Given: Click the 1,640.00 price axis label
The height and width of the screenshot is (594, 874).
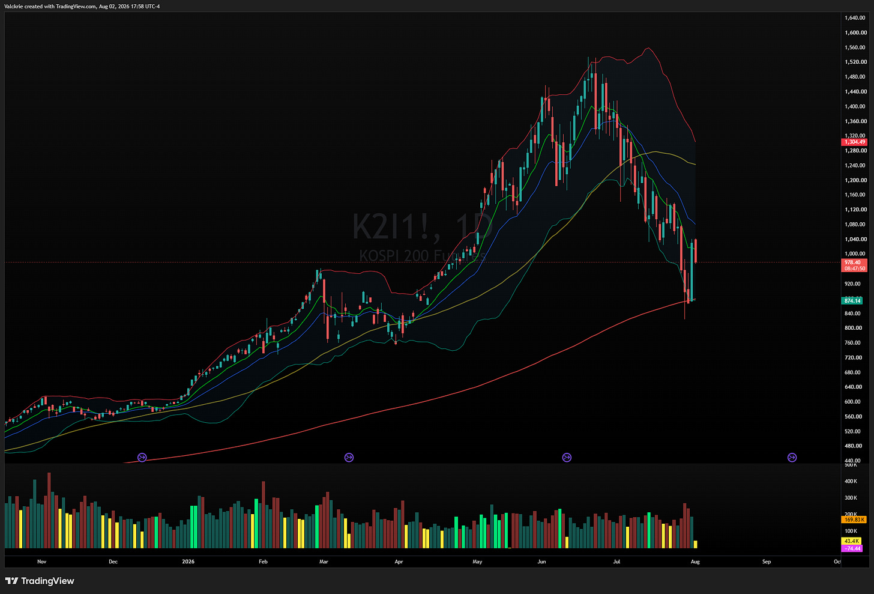Looking at the screenshot, I should 855,18.
